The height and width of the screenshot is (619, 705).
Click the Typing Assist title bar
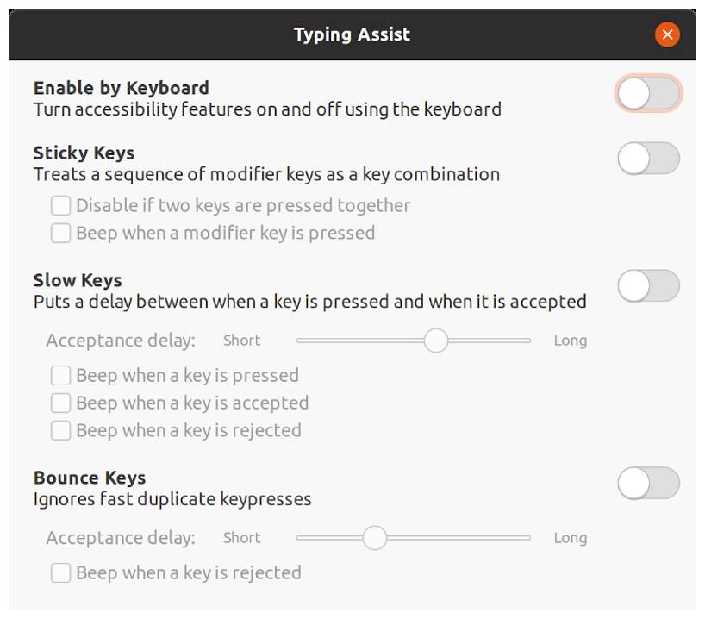(x=352, y=34)
